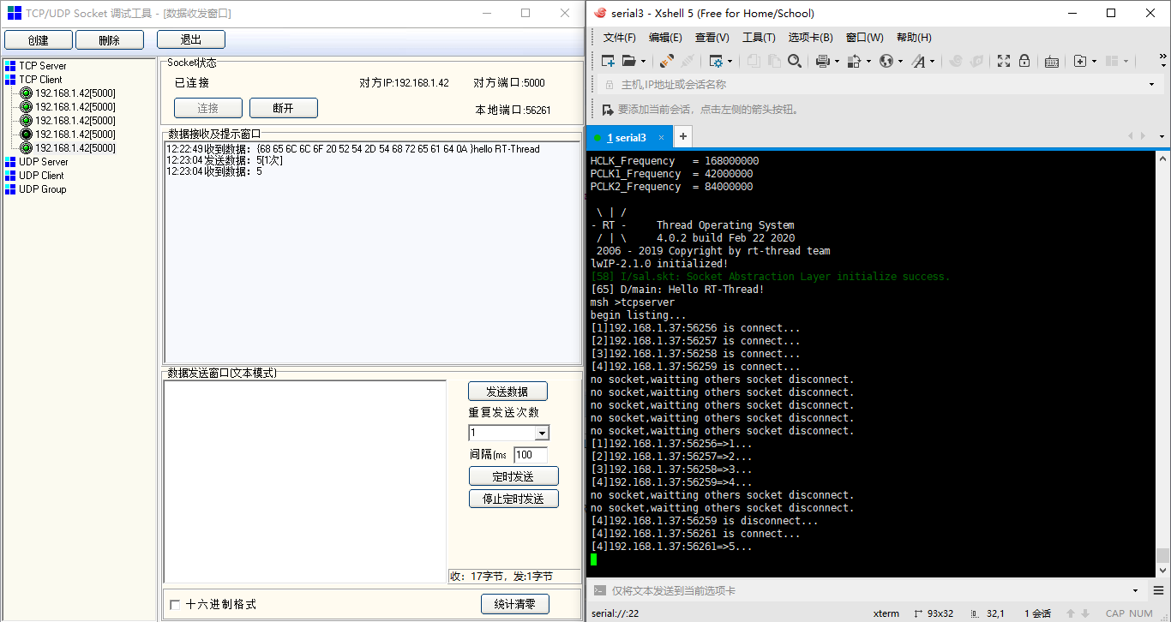
Task: Expand the session address bar dropdown arrow
Action: [x=1153, y=84]
